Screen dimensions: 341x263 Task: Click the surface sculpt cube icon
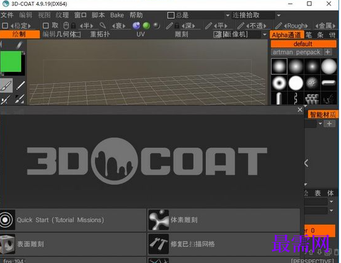tap(7, 244)
